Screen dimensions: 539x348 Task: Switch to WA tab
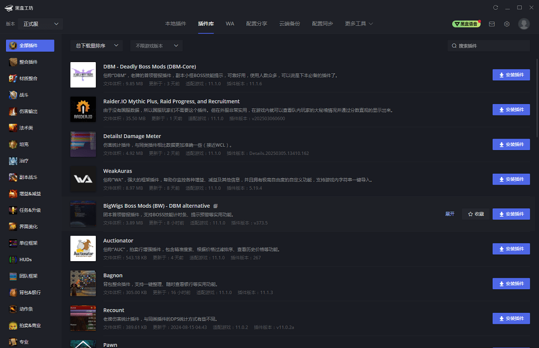(230, 24)
